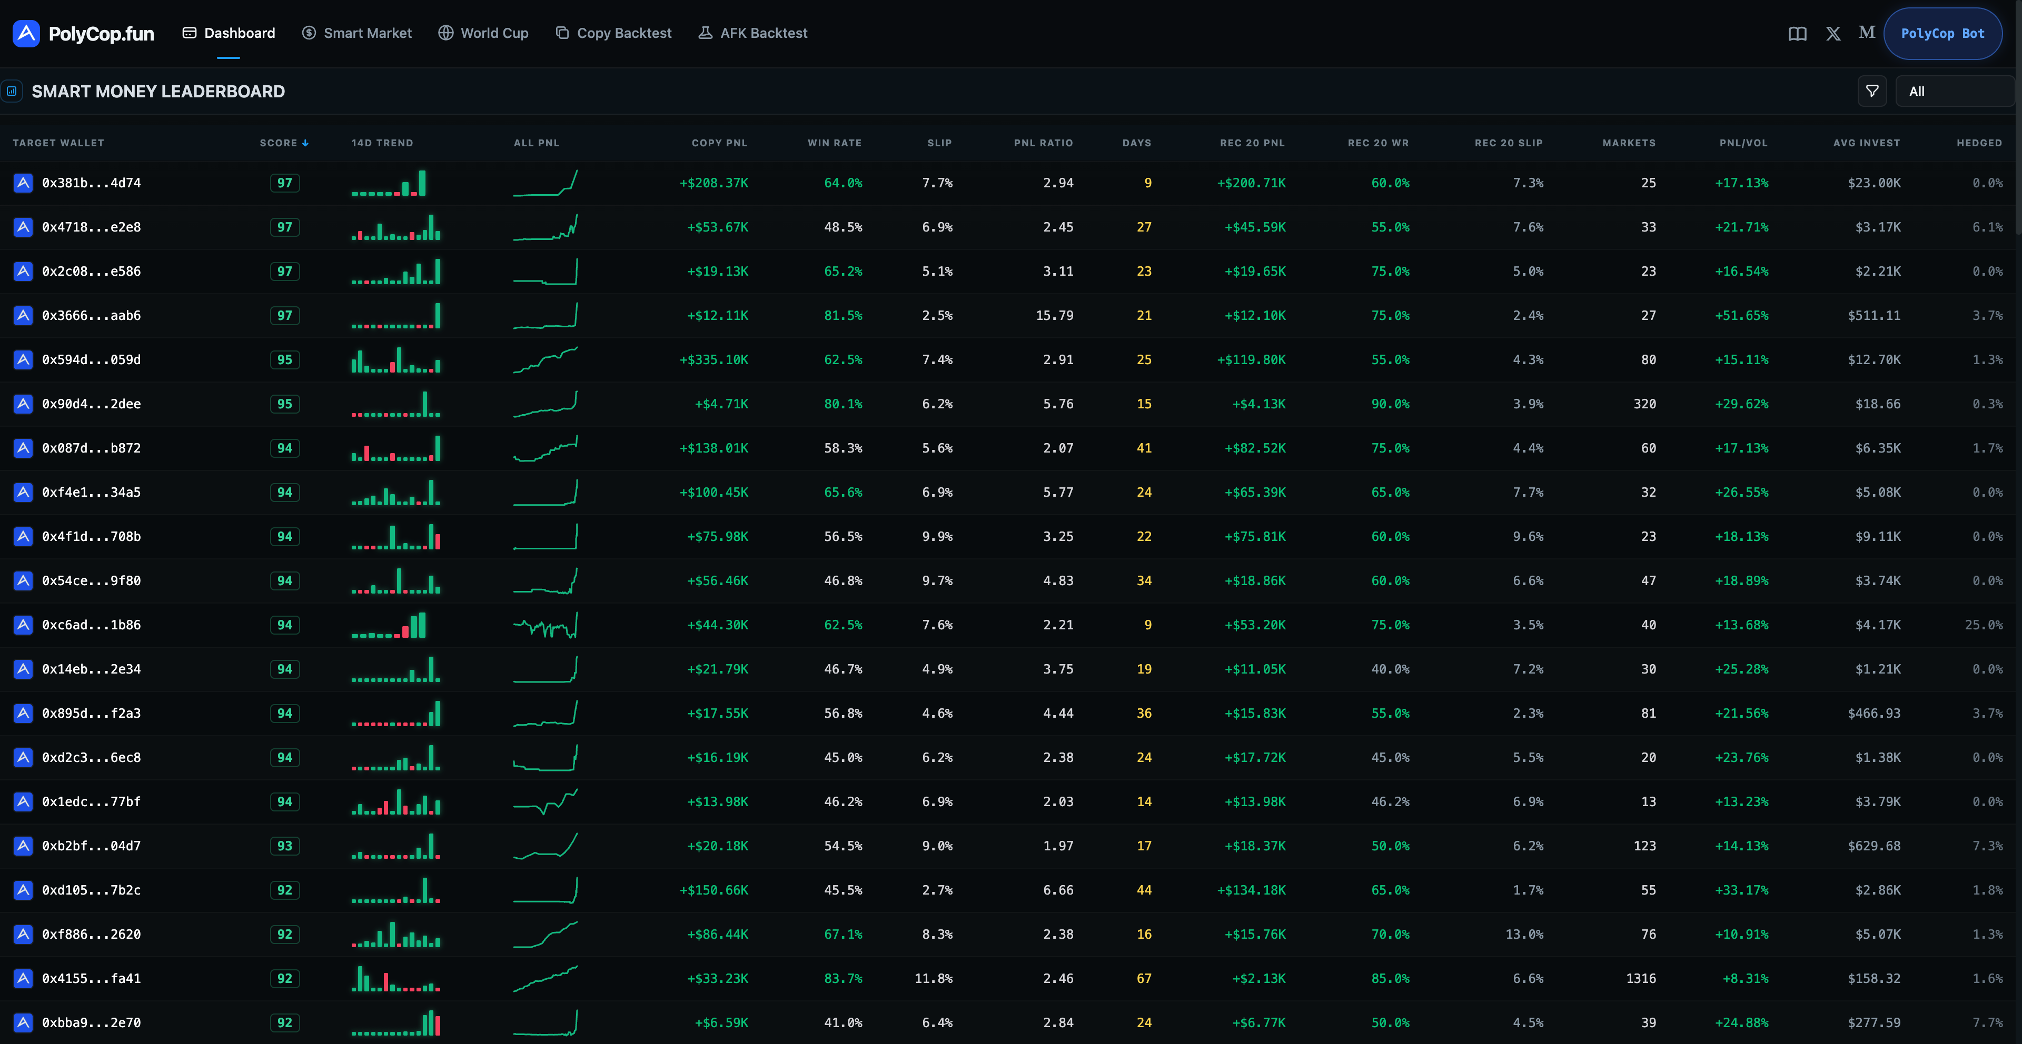Open the Copy Backtest tab
Viewport: 2022px width, 1044px height.
coord(613,33)
